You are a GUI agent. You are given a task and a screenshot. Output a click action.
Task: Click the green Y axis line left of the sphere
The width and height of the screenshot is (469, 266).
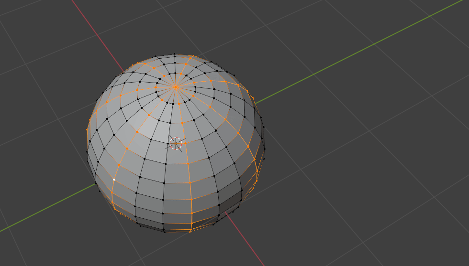[x=43, y=209]
